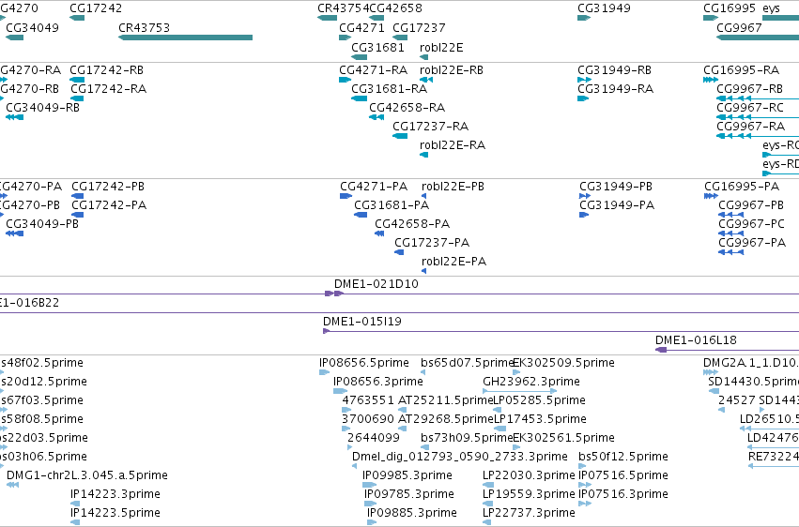The height and width of the screenshot is (527, 799).
Task: Open protein robl22E-PA
Action: 454,262
